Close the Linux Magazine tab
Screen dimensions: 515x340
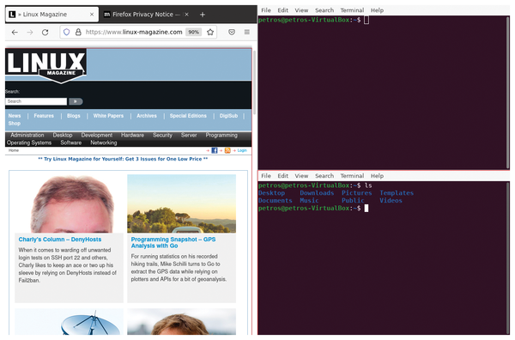[92, 15]
